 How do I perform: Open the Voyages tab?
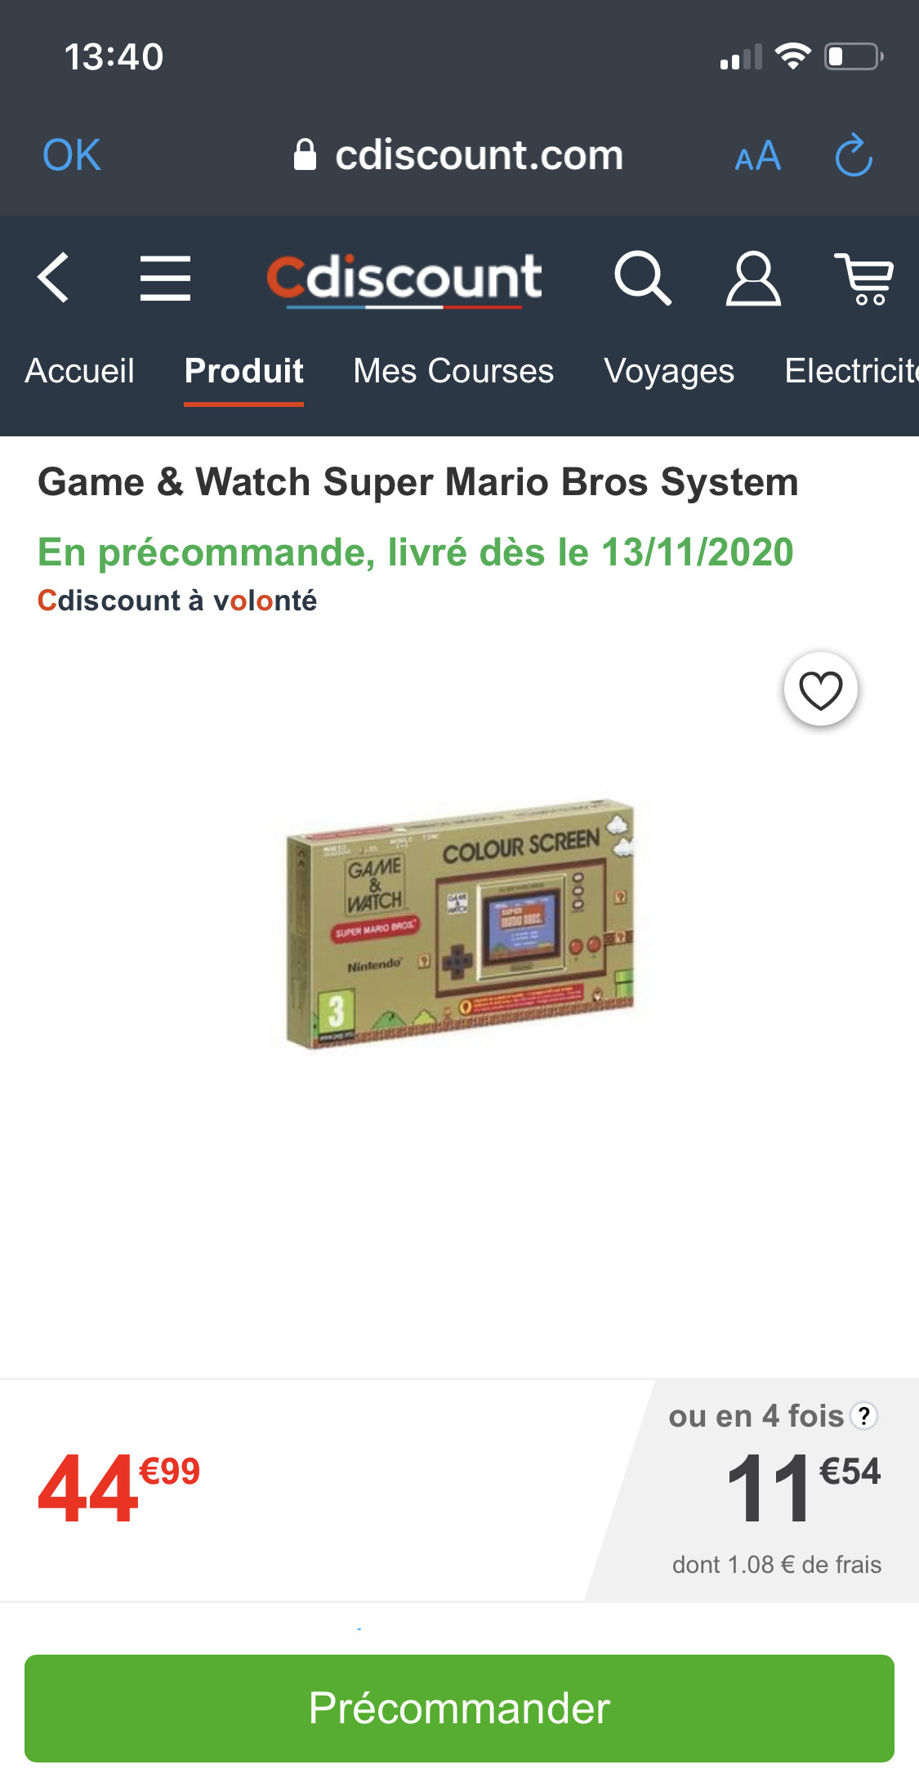point(669,371)
